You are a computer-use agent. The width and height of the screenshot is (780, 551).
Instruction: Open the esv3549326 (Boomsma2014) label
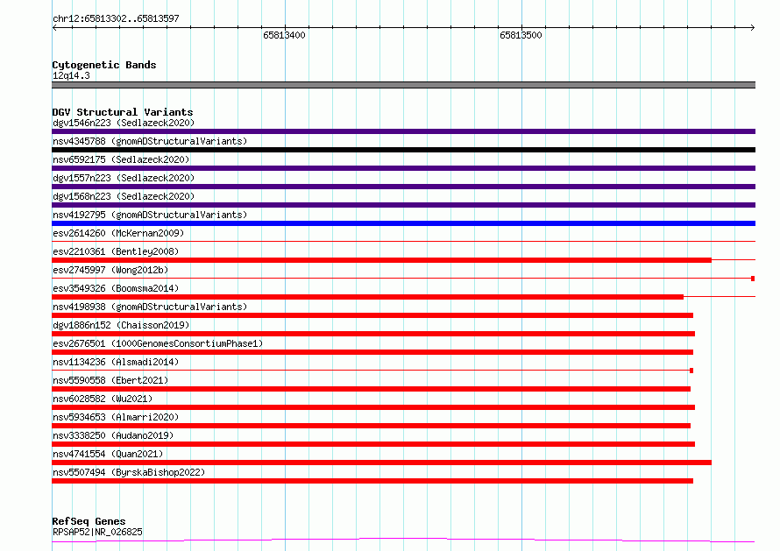(x=116, y=288)
